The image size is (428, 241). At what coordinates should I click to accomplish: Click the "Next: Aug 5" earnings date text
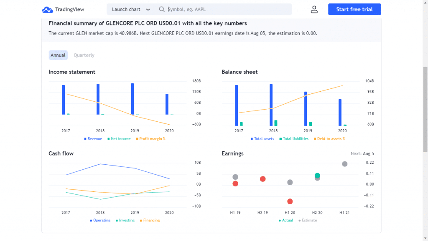pos(362,153)
